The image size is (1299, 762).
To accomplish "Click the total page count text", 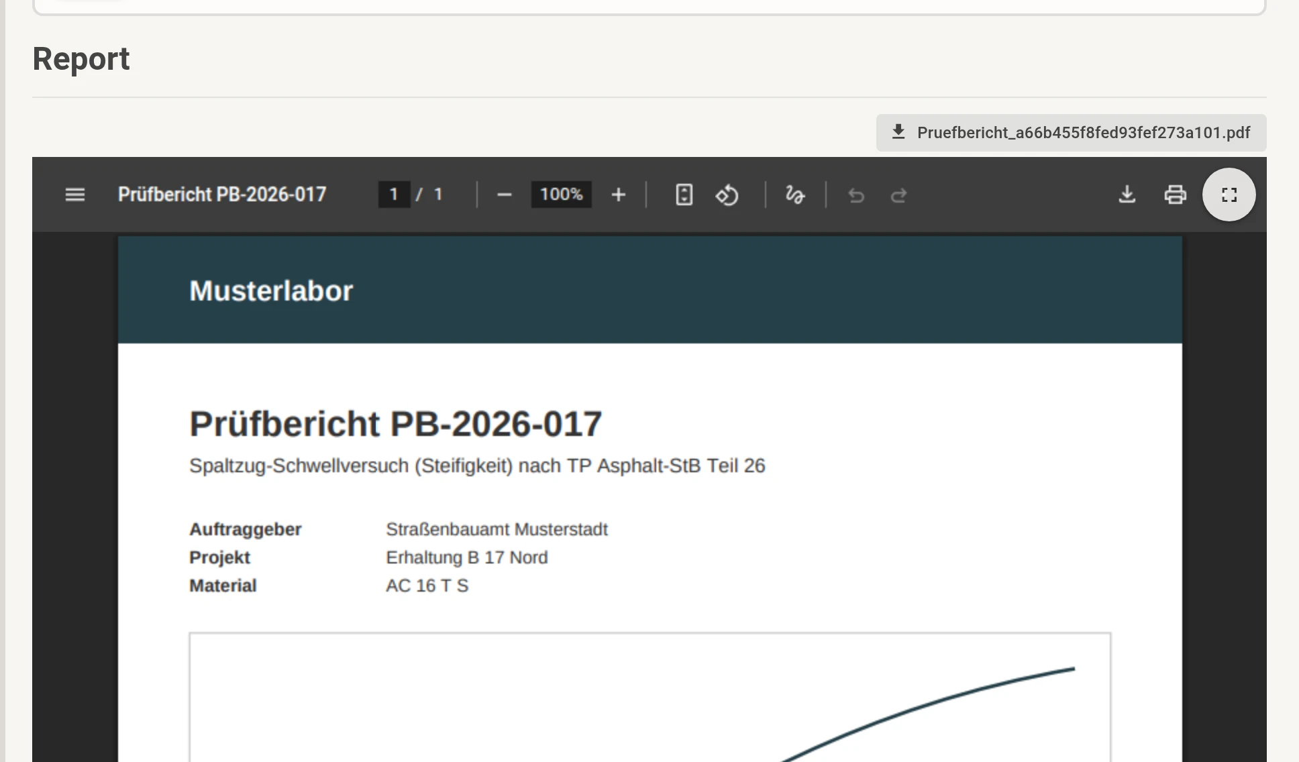I will 438,195.
